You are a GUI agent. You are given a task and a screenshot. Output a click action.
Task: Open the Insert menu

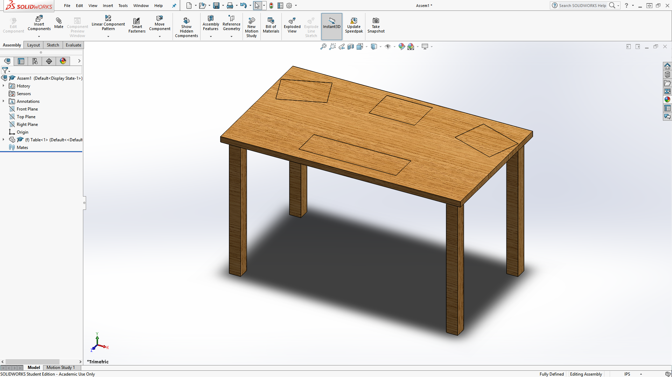(x=108, y=6)
